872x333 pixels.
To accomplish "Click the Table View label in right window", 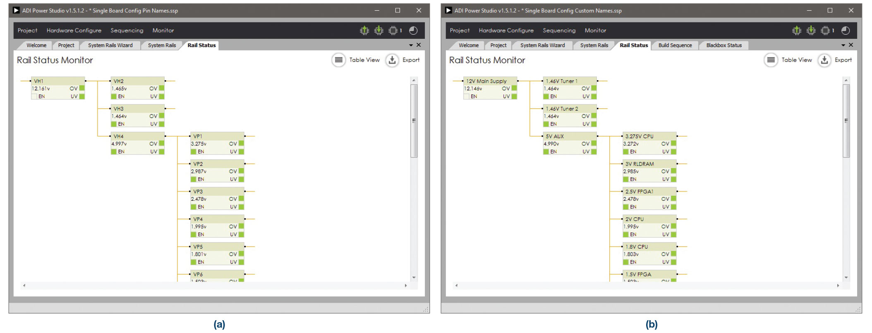I will click(796, 60).
